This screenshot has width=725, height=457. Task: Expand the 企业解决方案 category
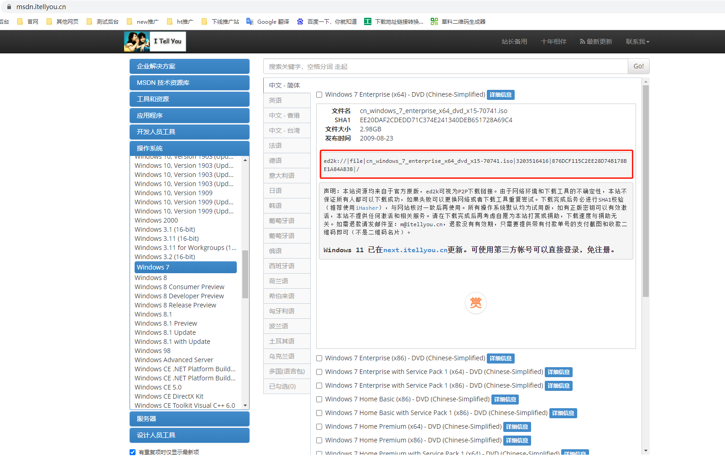click(189, 66)
